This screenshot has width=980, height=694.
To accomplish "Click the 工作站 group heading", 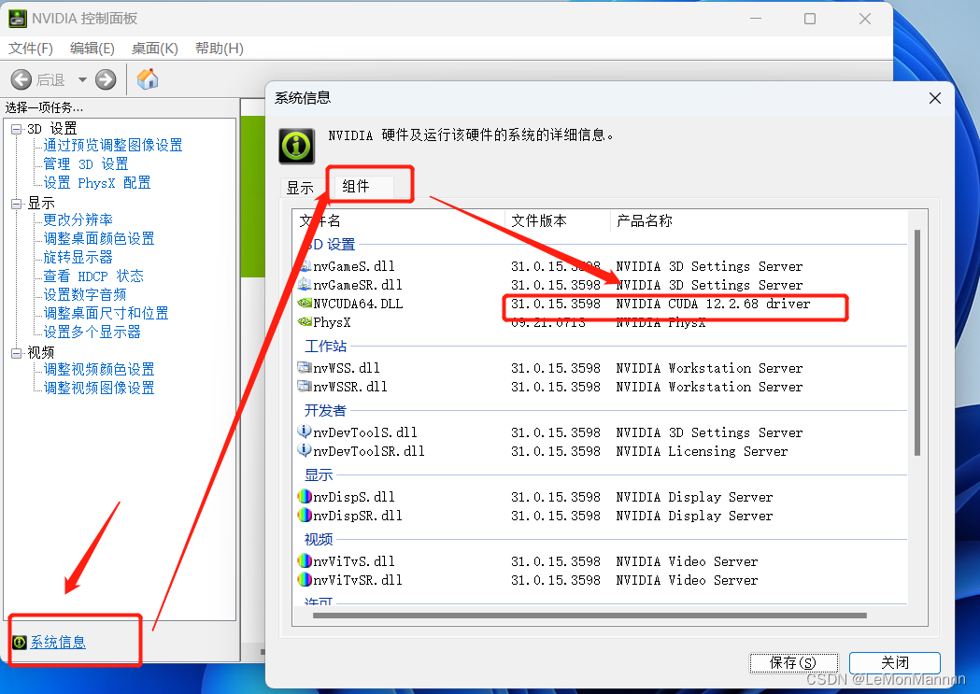I will pyautogui.click(x=326, y=346).
